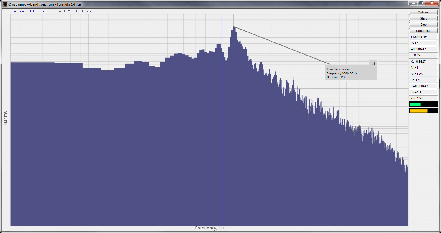Edit the I=0.000447 parameter

423,49
